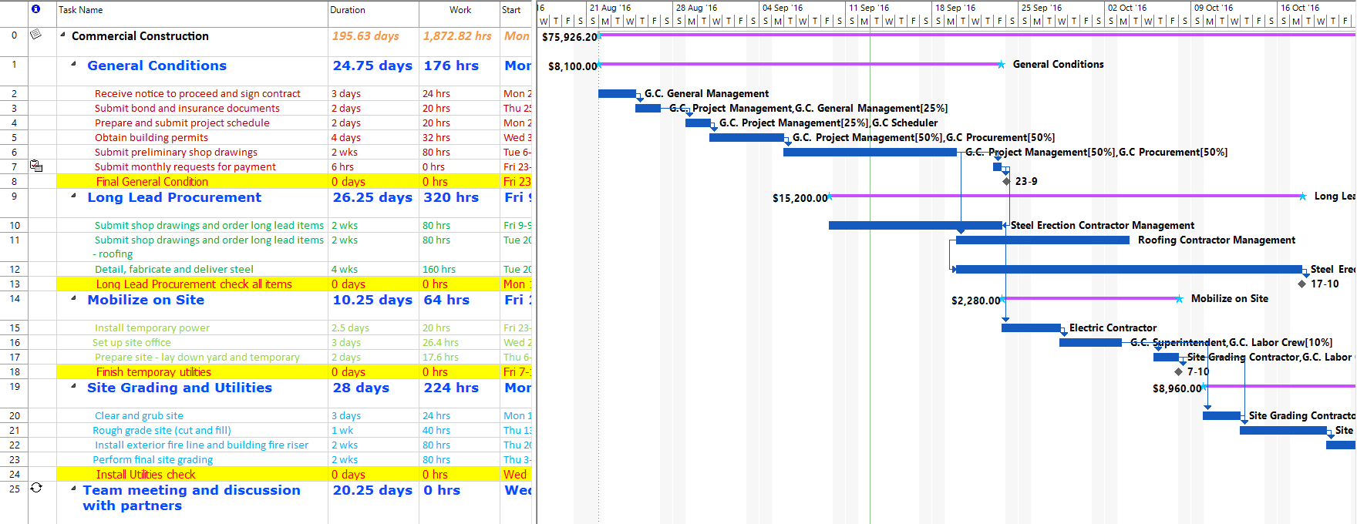1357x524 pixels.
Task: Click row number 12 header
Action: click(14, 269)
